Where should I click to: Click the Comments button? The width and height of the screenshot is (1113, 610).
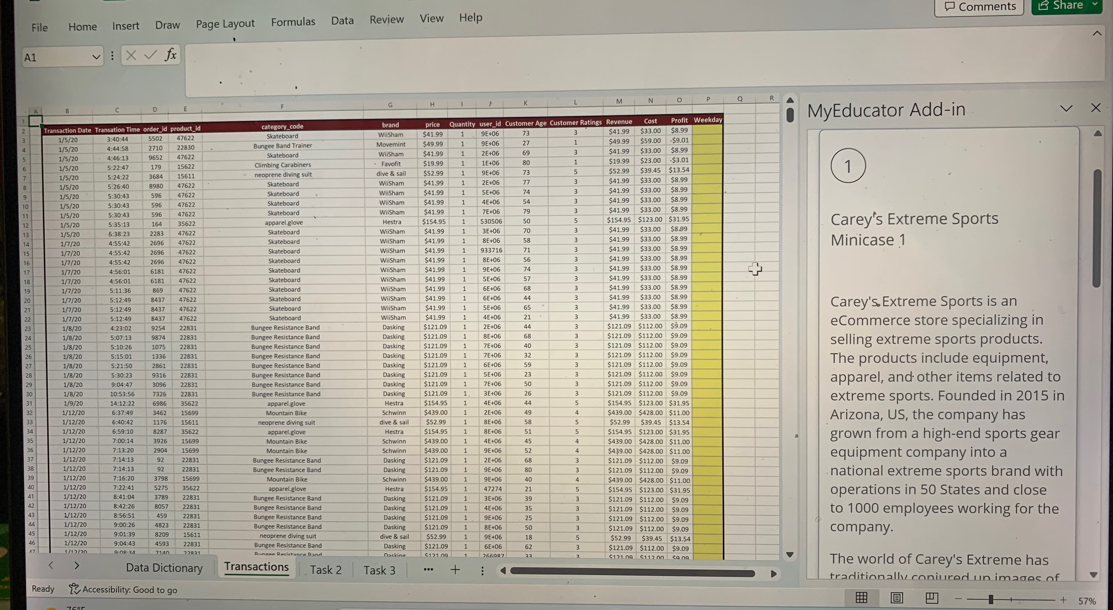point(979,7)
